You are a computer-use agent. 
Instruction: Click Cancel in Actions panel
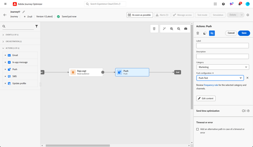point(231,33)
